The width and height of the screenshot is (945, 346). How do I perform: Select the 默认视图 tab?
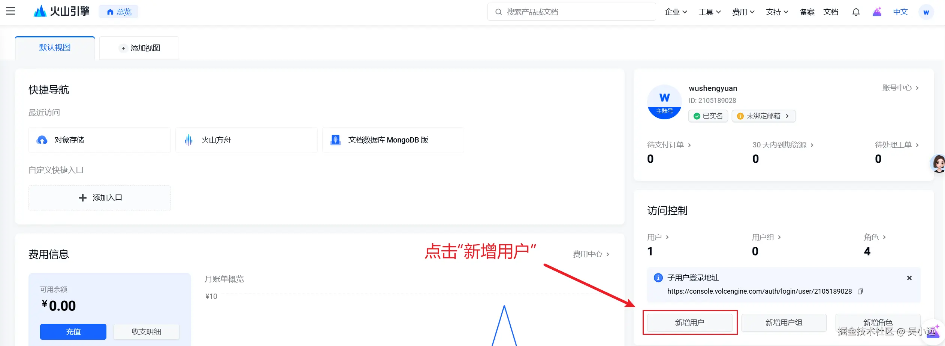click(x=55, y=48)
